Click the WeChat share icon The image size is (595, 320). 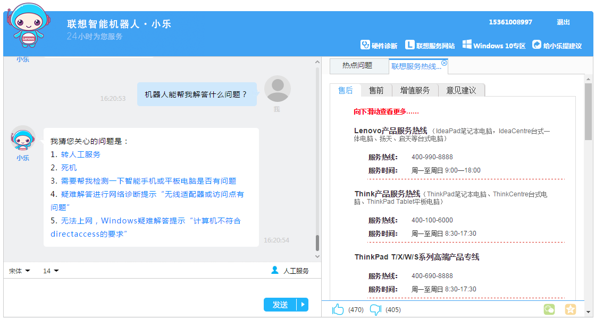(x=549, y=309)
